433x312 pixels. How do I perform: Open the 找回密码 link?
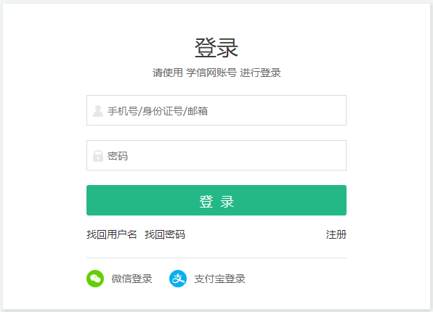(165, 234)
